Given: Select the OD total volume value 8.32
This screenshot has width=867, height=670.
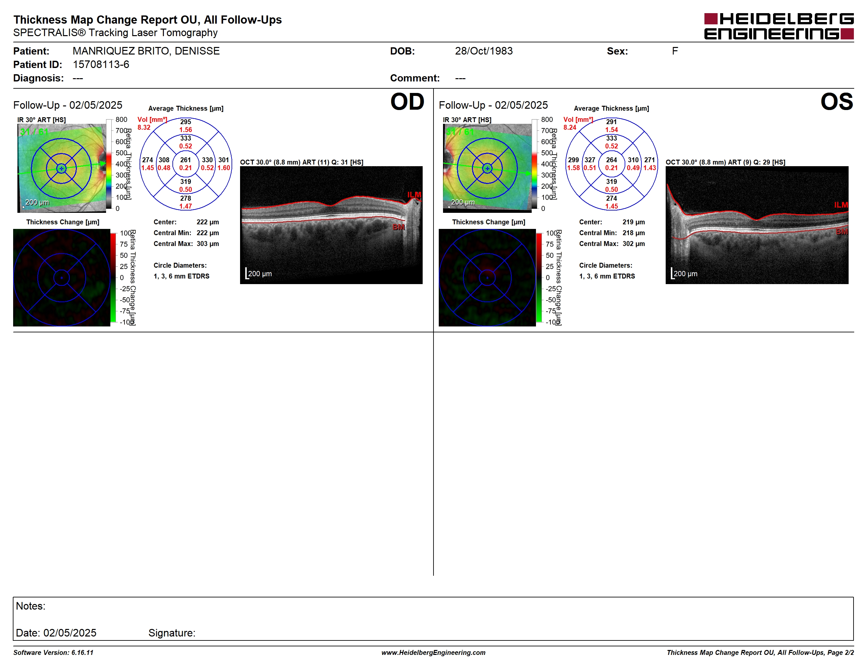Looking at the screenshot, I should (144, 127).
